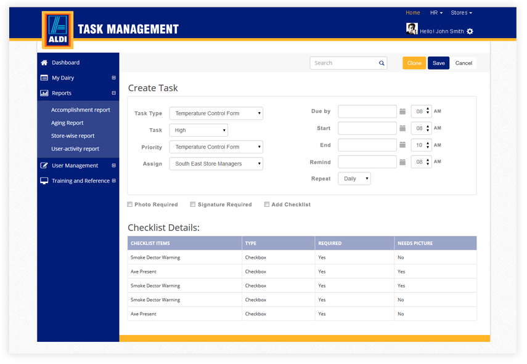Open the Due by calendar picker

402,111
